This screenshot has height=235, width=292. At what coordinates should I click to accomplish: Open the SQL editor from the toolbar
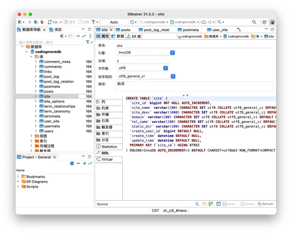click(53, 22)
